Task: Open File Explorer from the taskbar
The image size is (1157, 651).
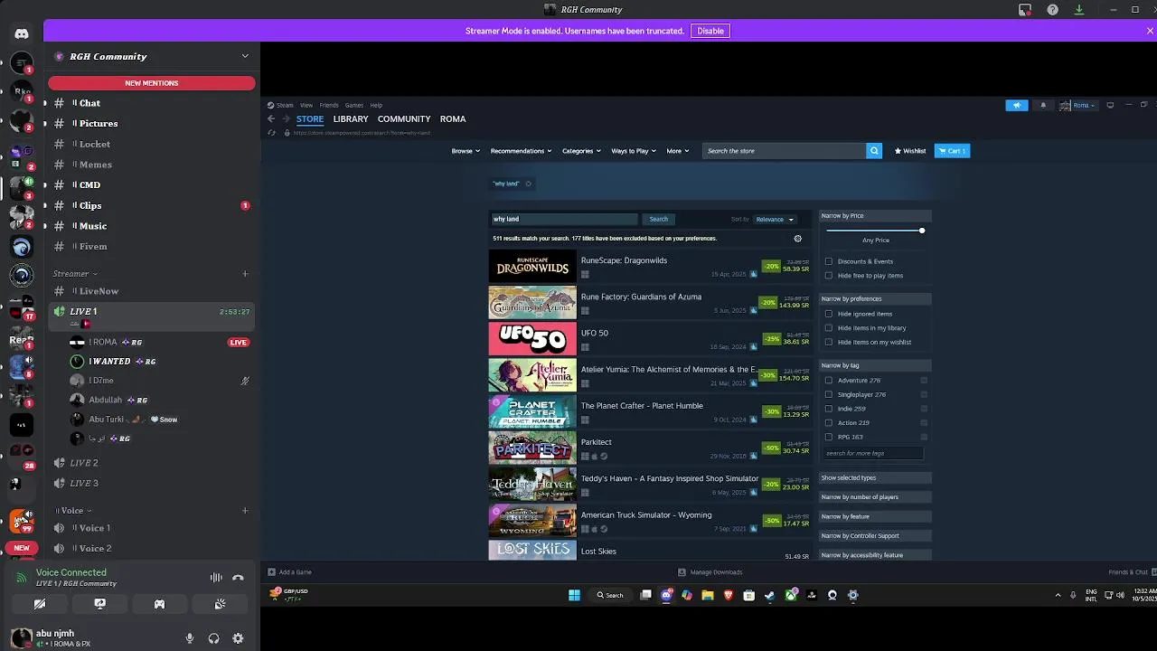Action: pos(708,595)
